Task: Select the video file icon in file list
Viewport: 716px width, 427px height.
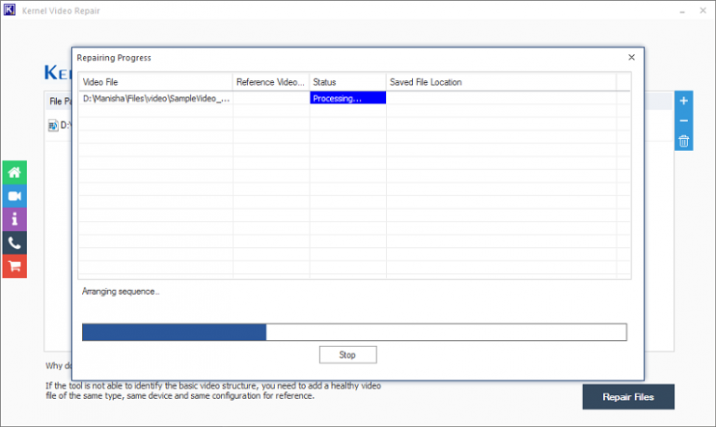Action: (53, 124)
